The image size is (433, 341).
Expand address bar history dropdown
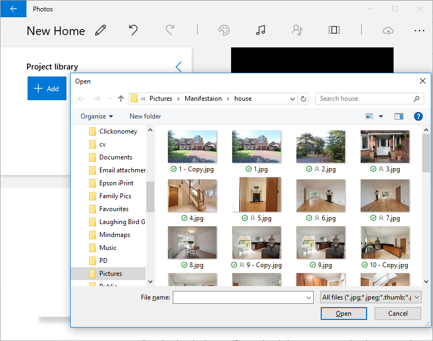(x=293, y=99)
